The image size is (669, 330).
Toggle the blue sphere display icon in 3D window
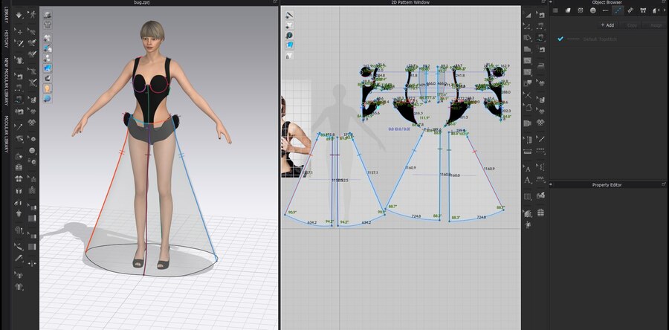48,99
